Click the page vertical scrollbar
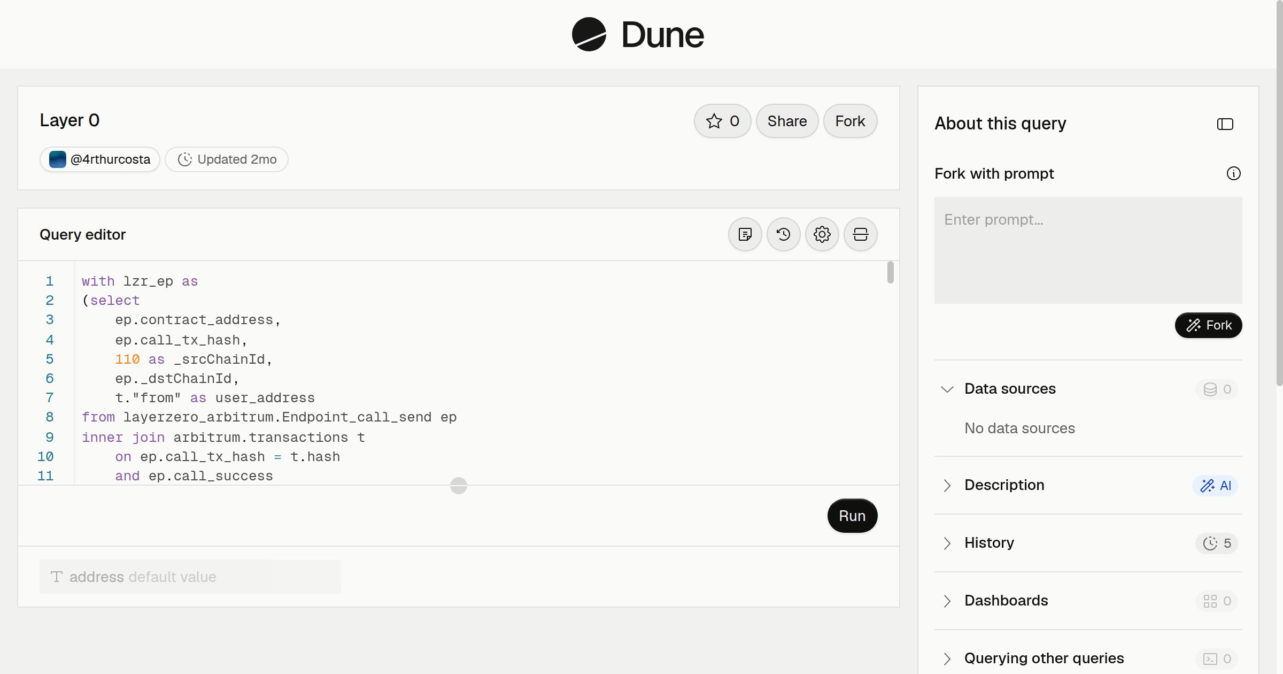Viewport: 1283px width, 674px height. [x=1279, y=193]
